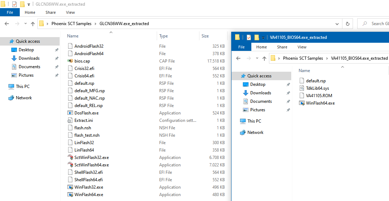Click the SctWinFlash64.exe application icon
Viewport: 389px width, 201px height.
[70, 165]
